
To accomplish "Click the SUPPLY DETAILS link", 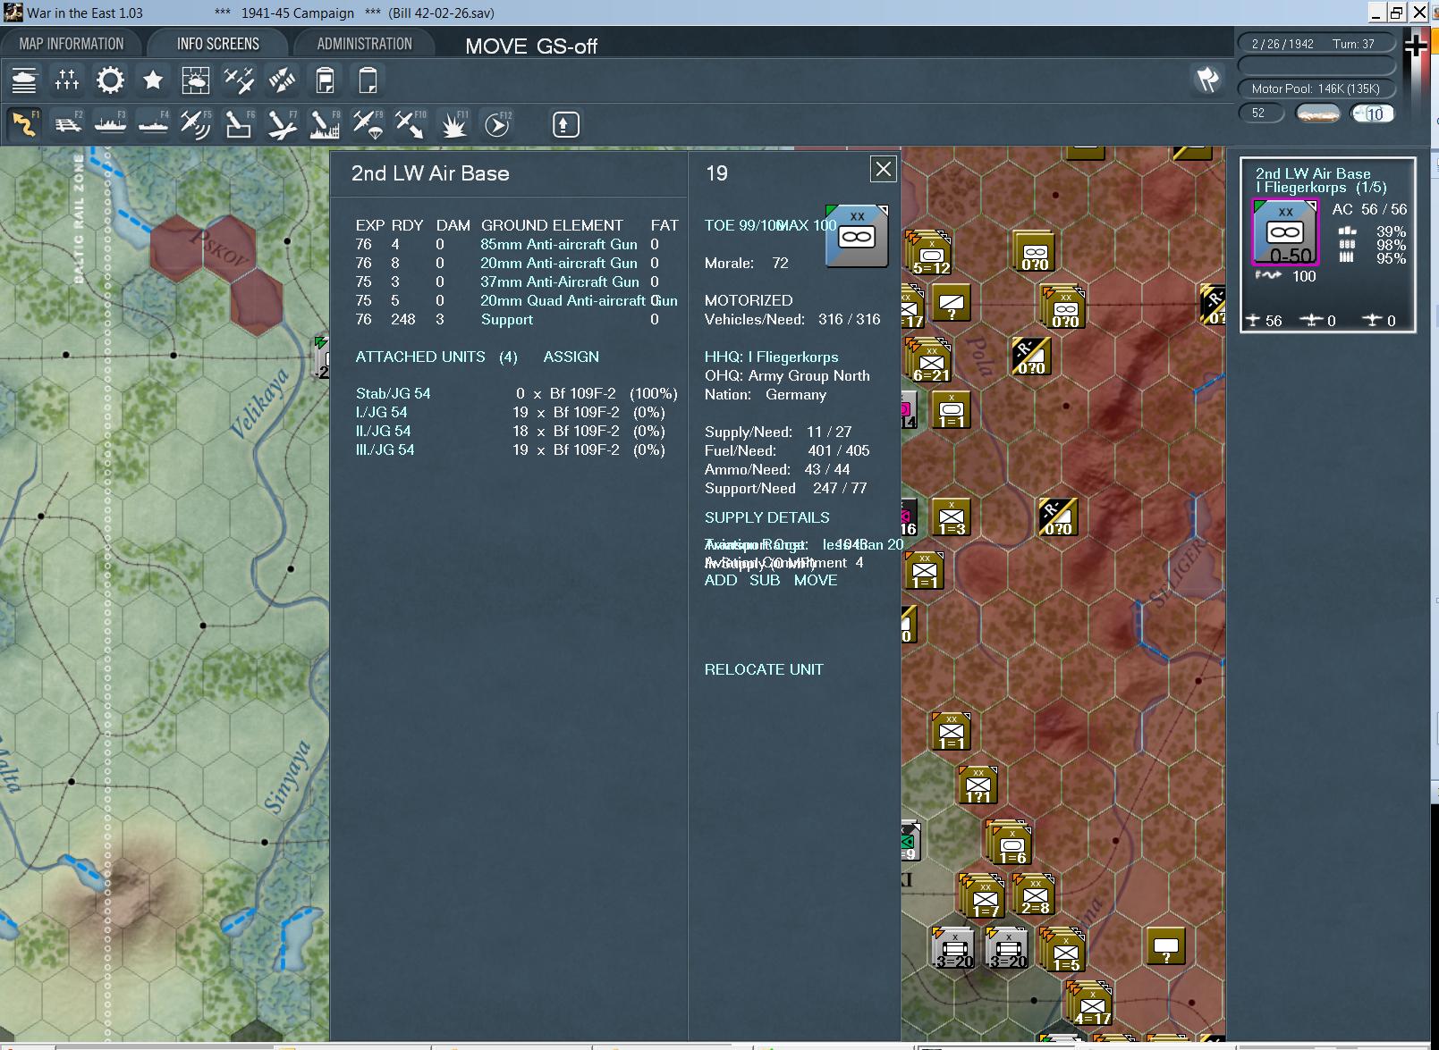I will [x=766, y=517].
